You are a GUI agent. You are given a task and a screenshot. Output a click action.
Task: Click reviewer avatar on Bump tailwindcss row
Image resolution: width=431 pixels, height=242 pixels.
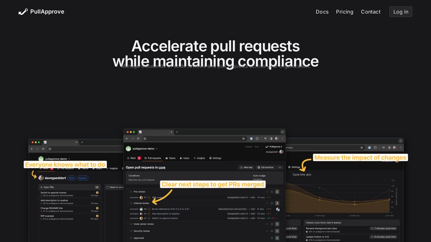(x=278, y=209)
